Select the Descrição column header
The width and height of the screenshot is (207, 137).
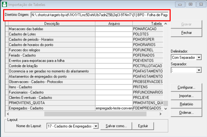pos(52,23)
